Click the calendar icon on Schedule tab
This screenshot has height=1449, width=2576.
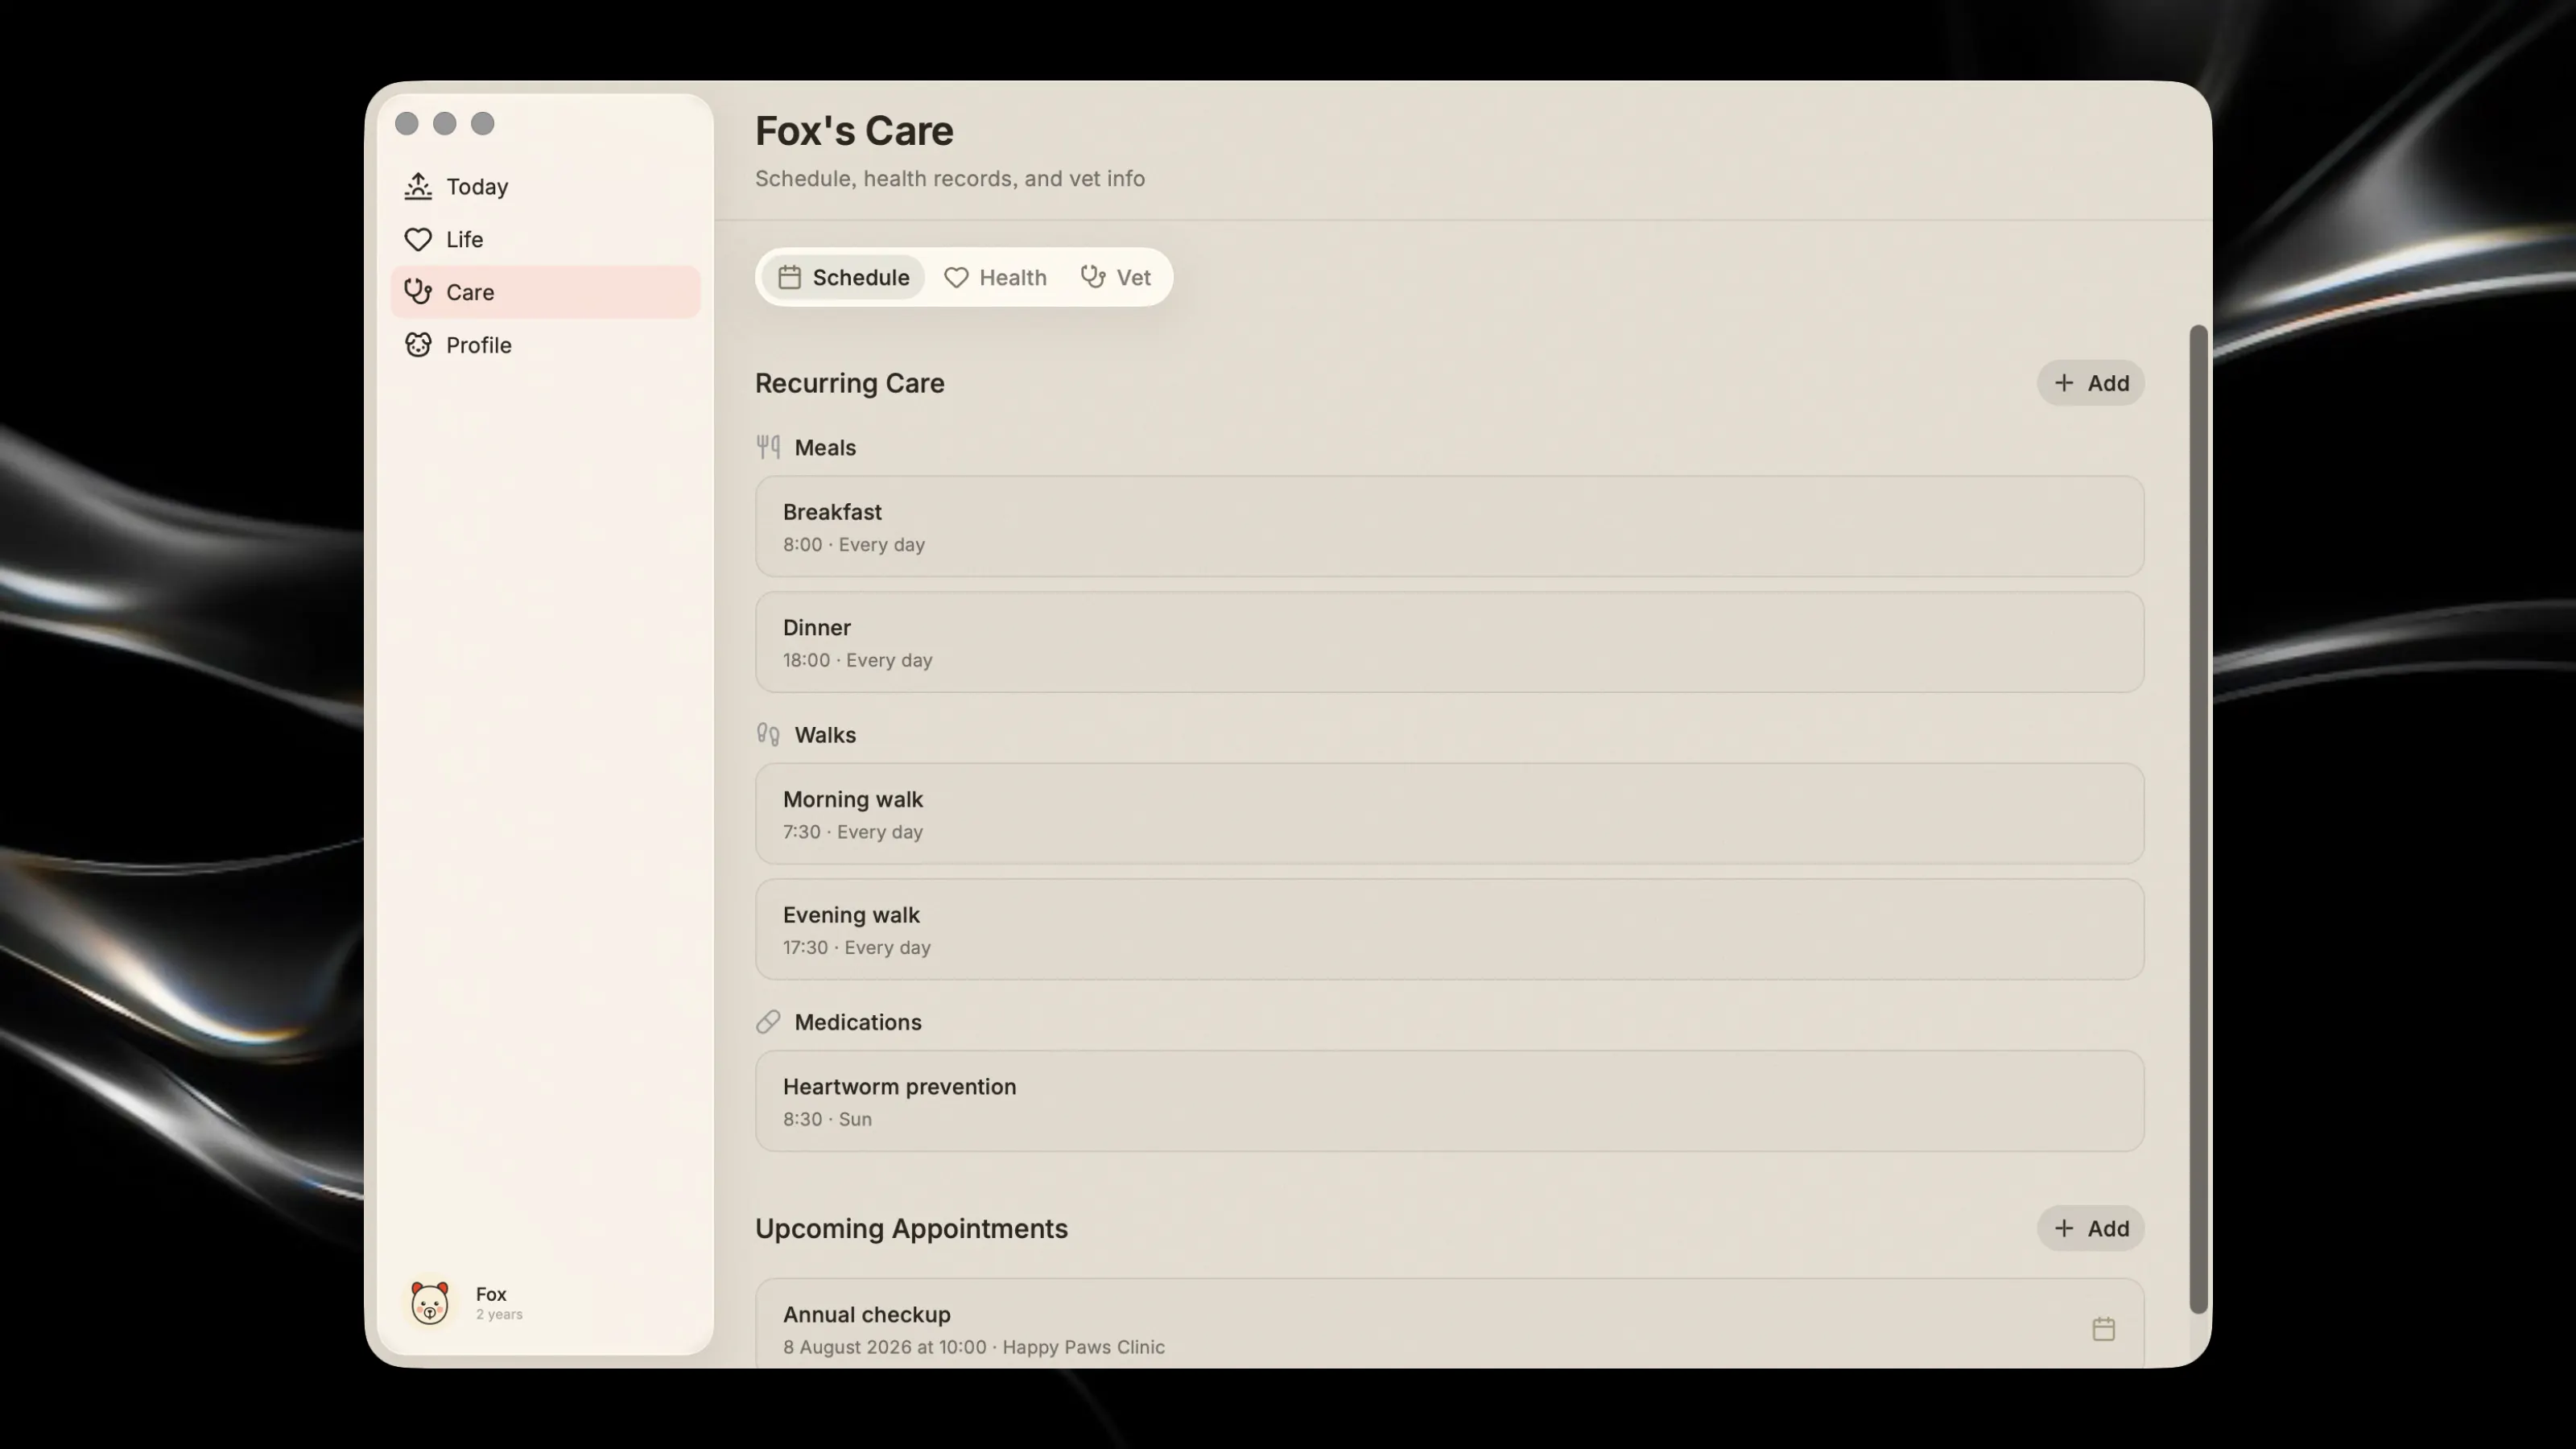(x=789, y=277)
